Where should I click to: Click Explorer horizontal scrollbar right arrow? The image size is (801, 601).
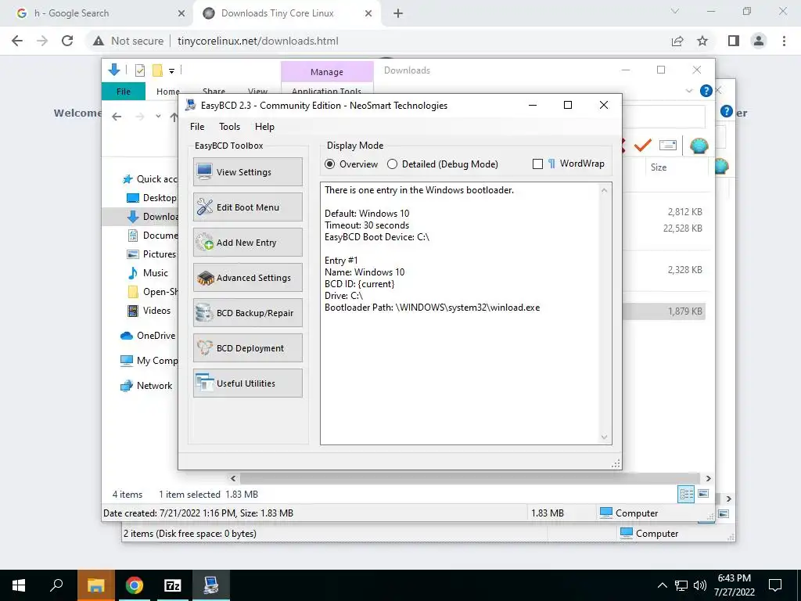click(x=708, y=478)
